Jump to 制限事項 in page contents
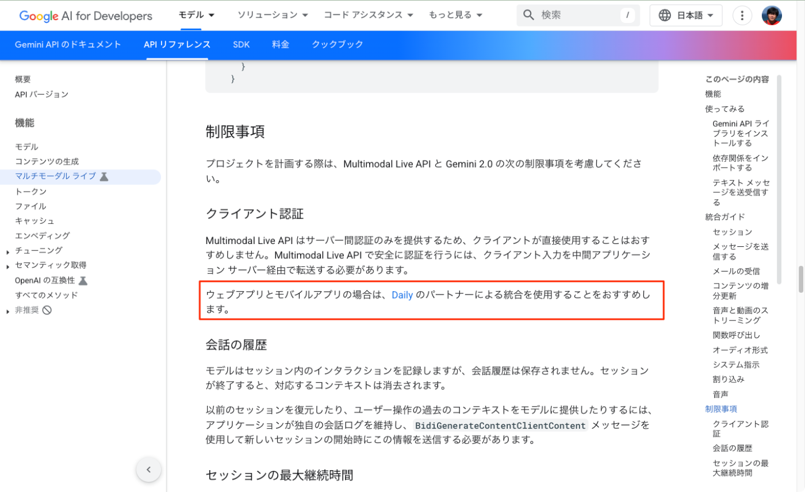 (x=721, y=409)
